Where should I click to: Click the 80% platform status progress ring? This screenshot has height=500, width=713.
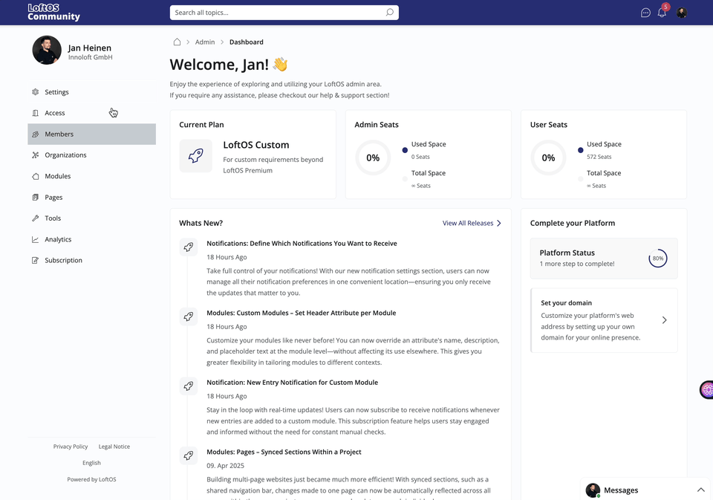coord(657,259)
